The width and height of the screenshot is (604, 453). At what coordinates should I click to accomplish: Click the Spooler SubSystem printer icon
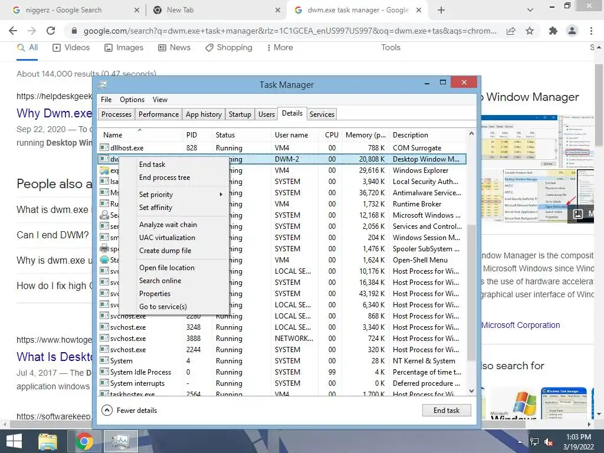click(104, 248)
